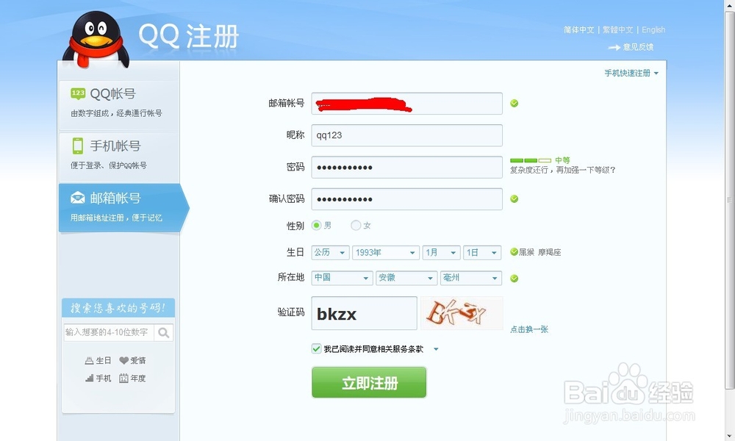Select the 邮箱帐号 registration tab

123,207
